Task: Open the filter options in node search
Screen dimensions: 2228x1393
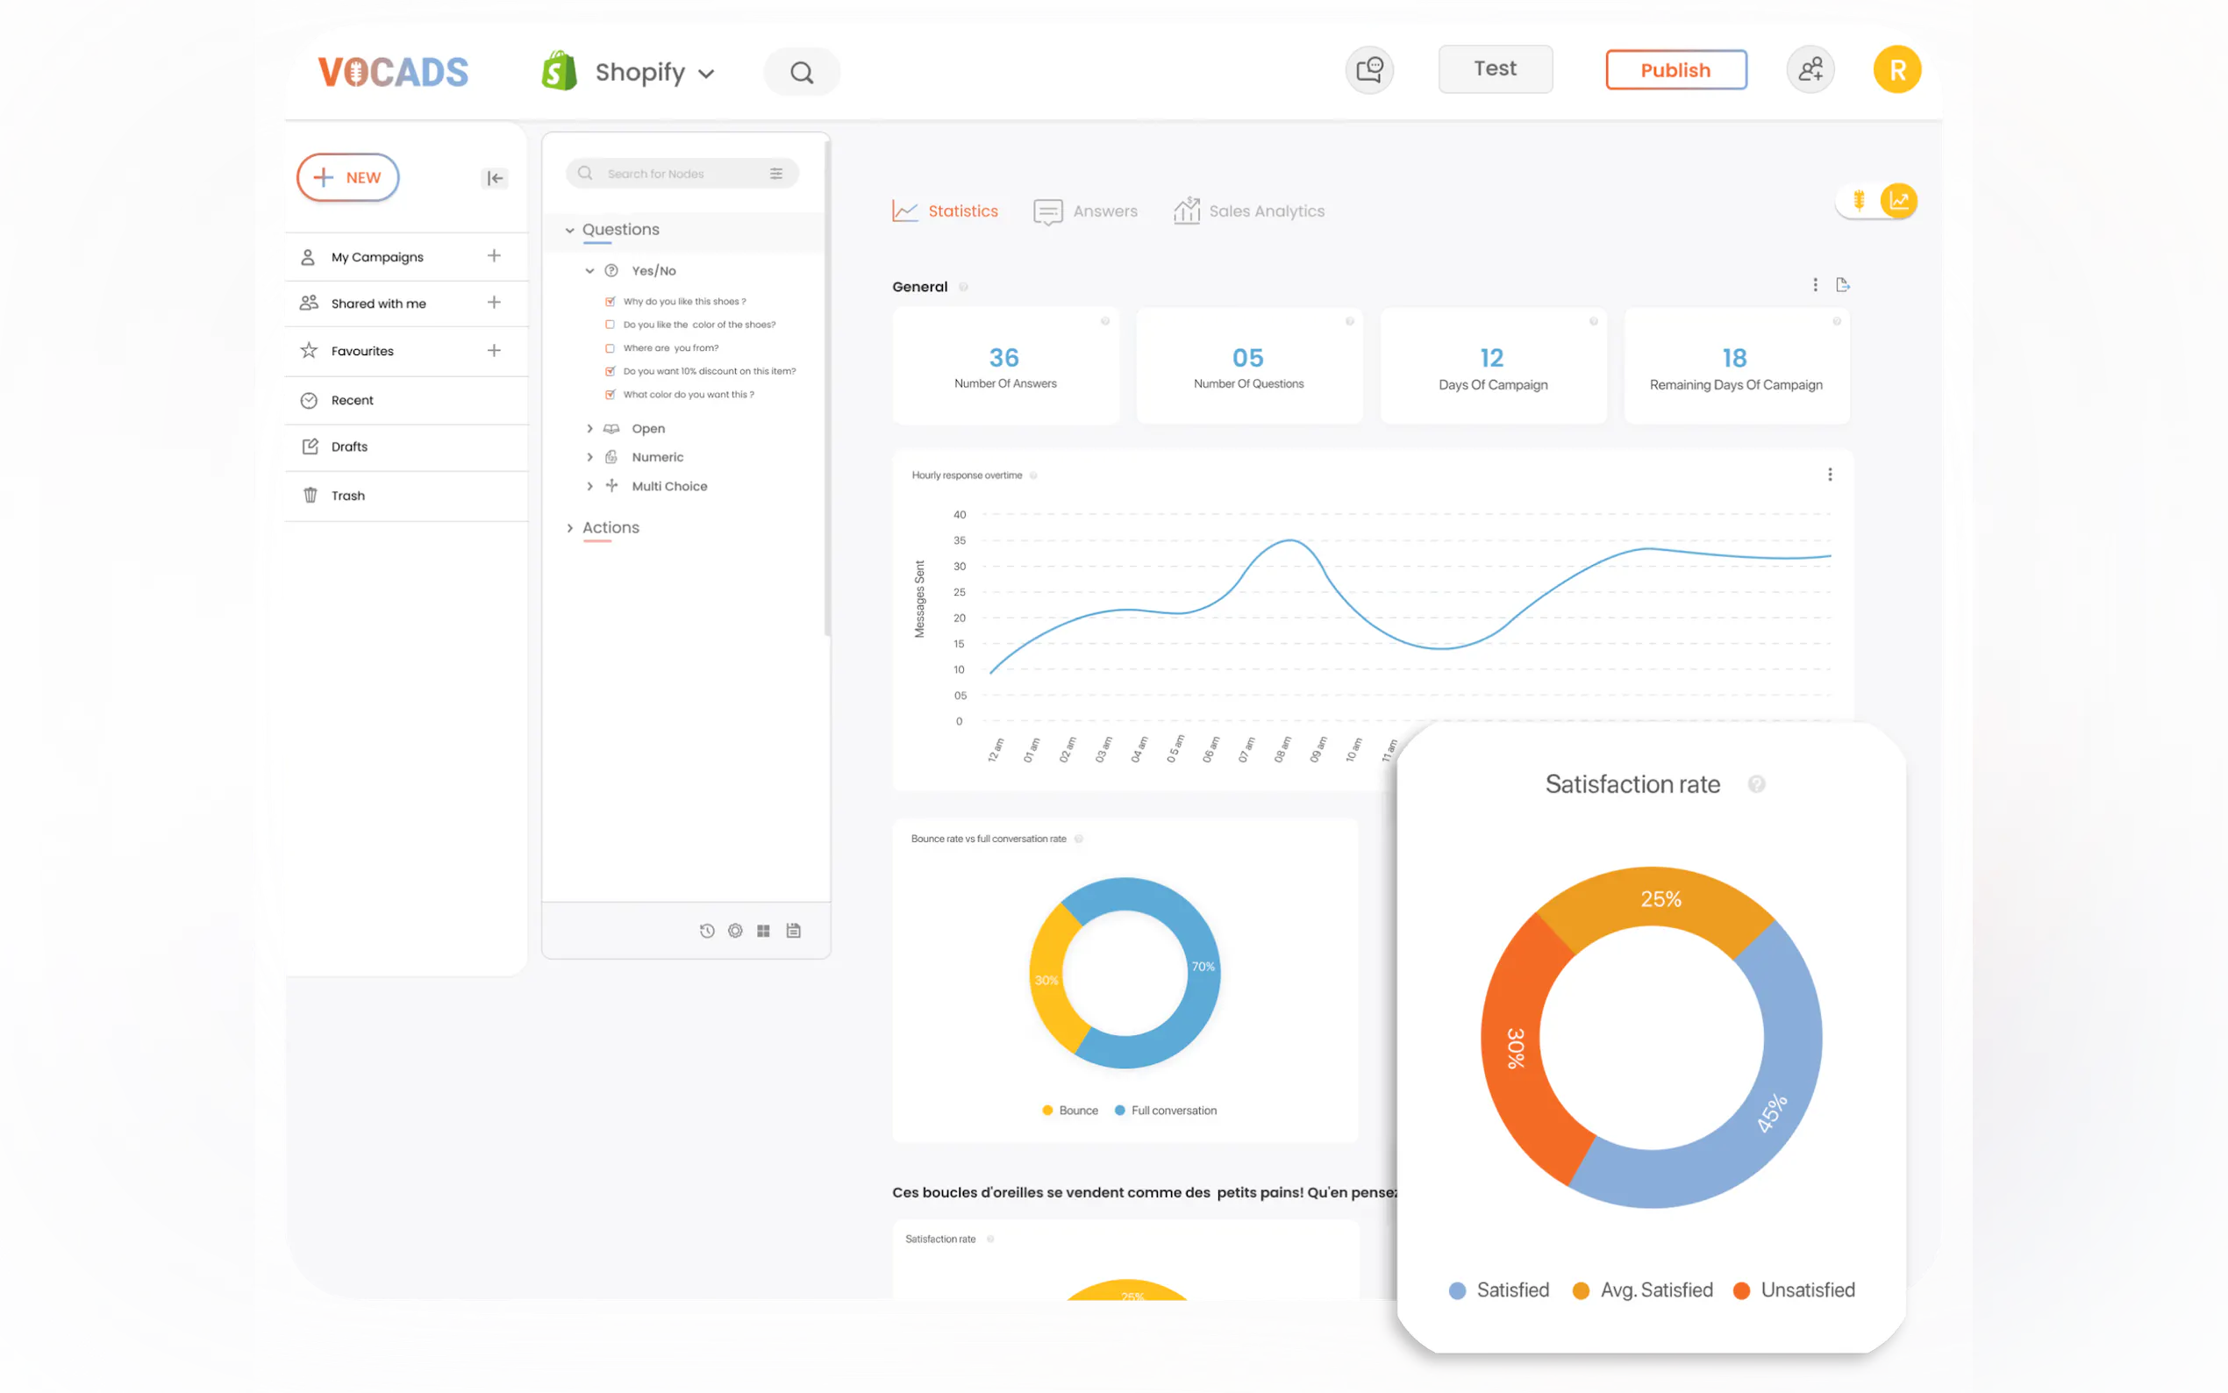Action: click(776, 173)
